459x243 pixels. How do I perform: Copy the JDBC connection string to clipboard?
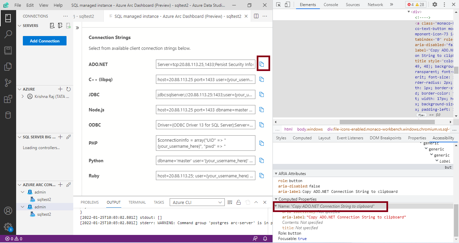(x=262, y=95)
